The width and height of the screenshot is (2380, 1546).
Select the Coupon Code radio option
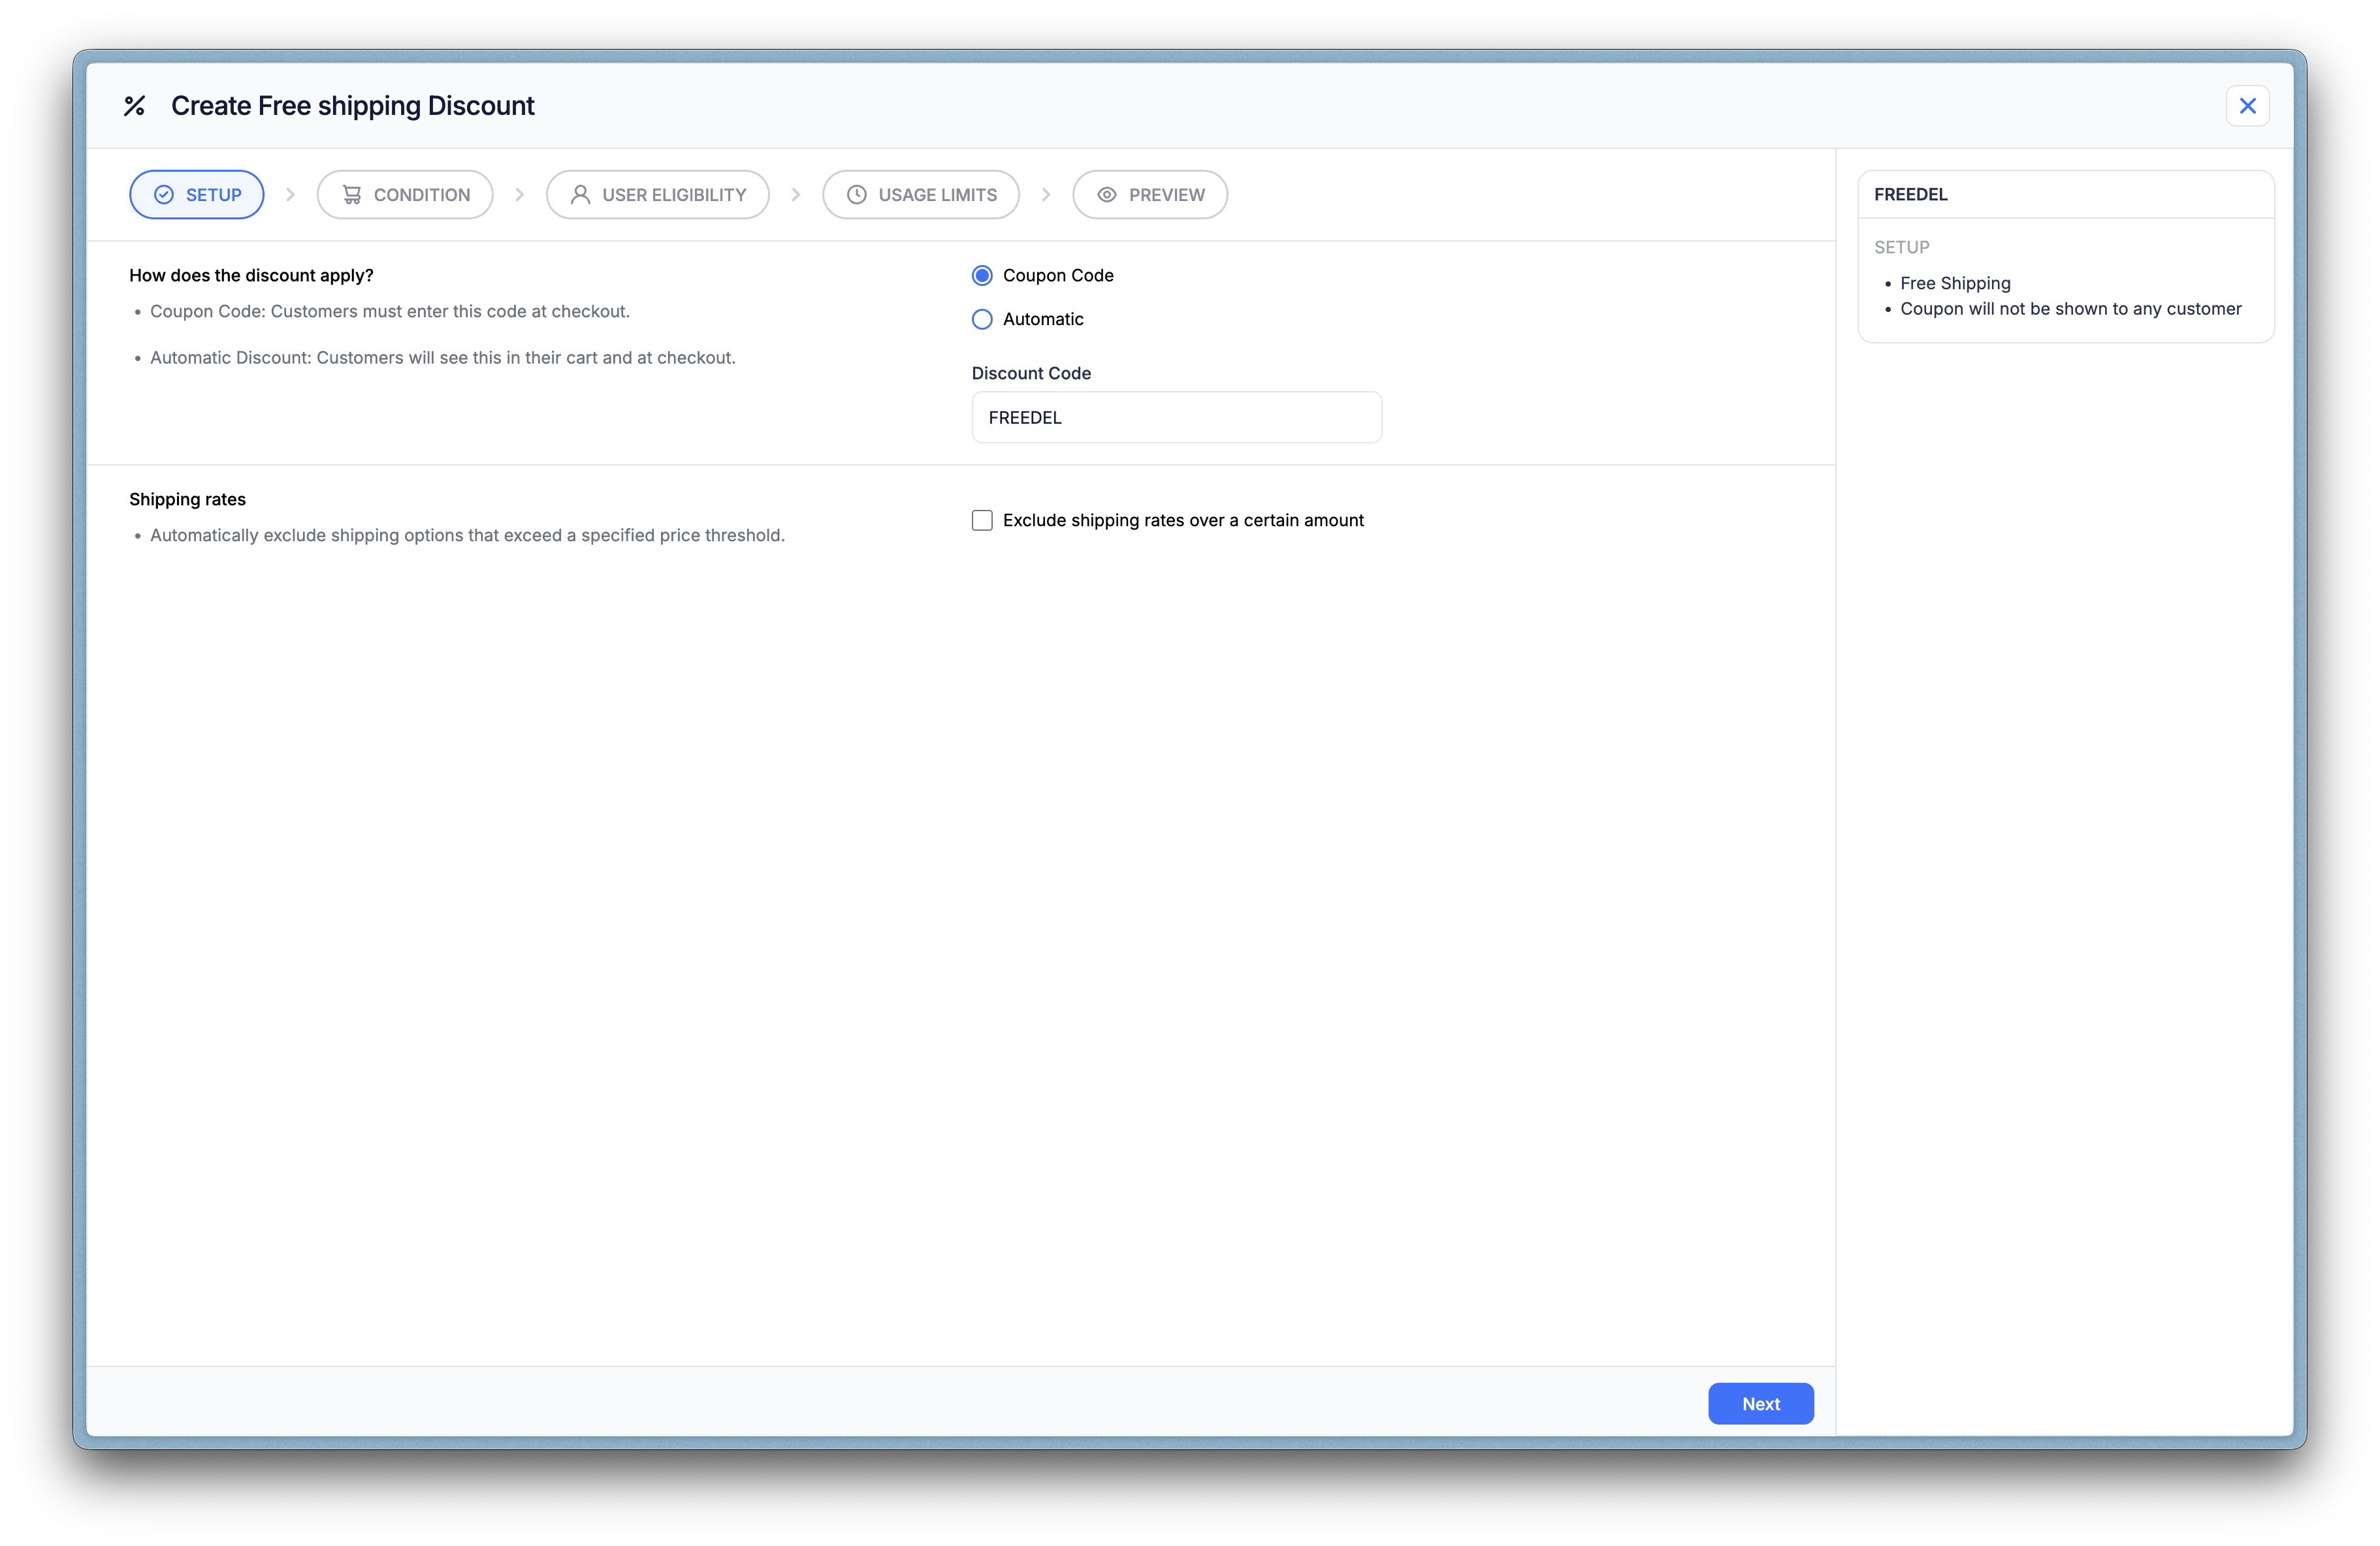[982, 276]
